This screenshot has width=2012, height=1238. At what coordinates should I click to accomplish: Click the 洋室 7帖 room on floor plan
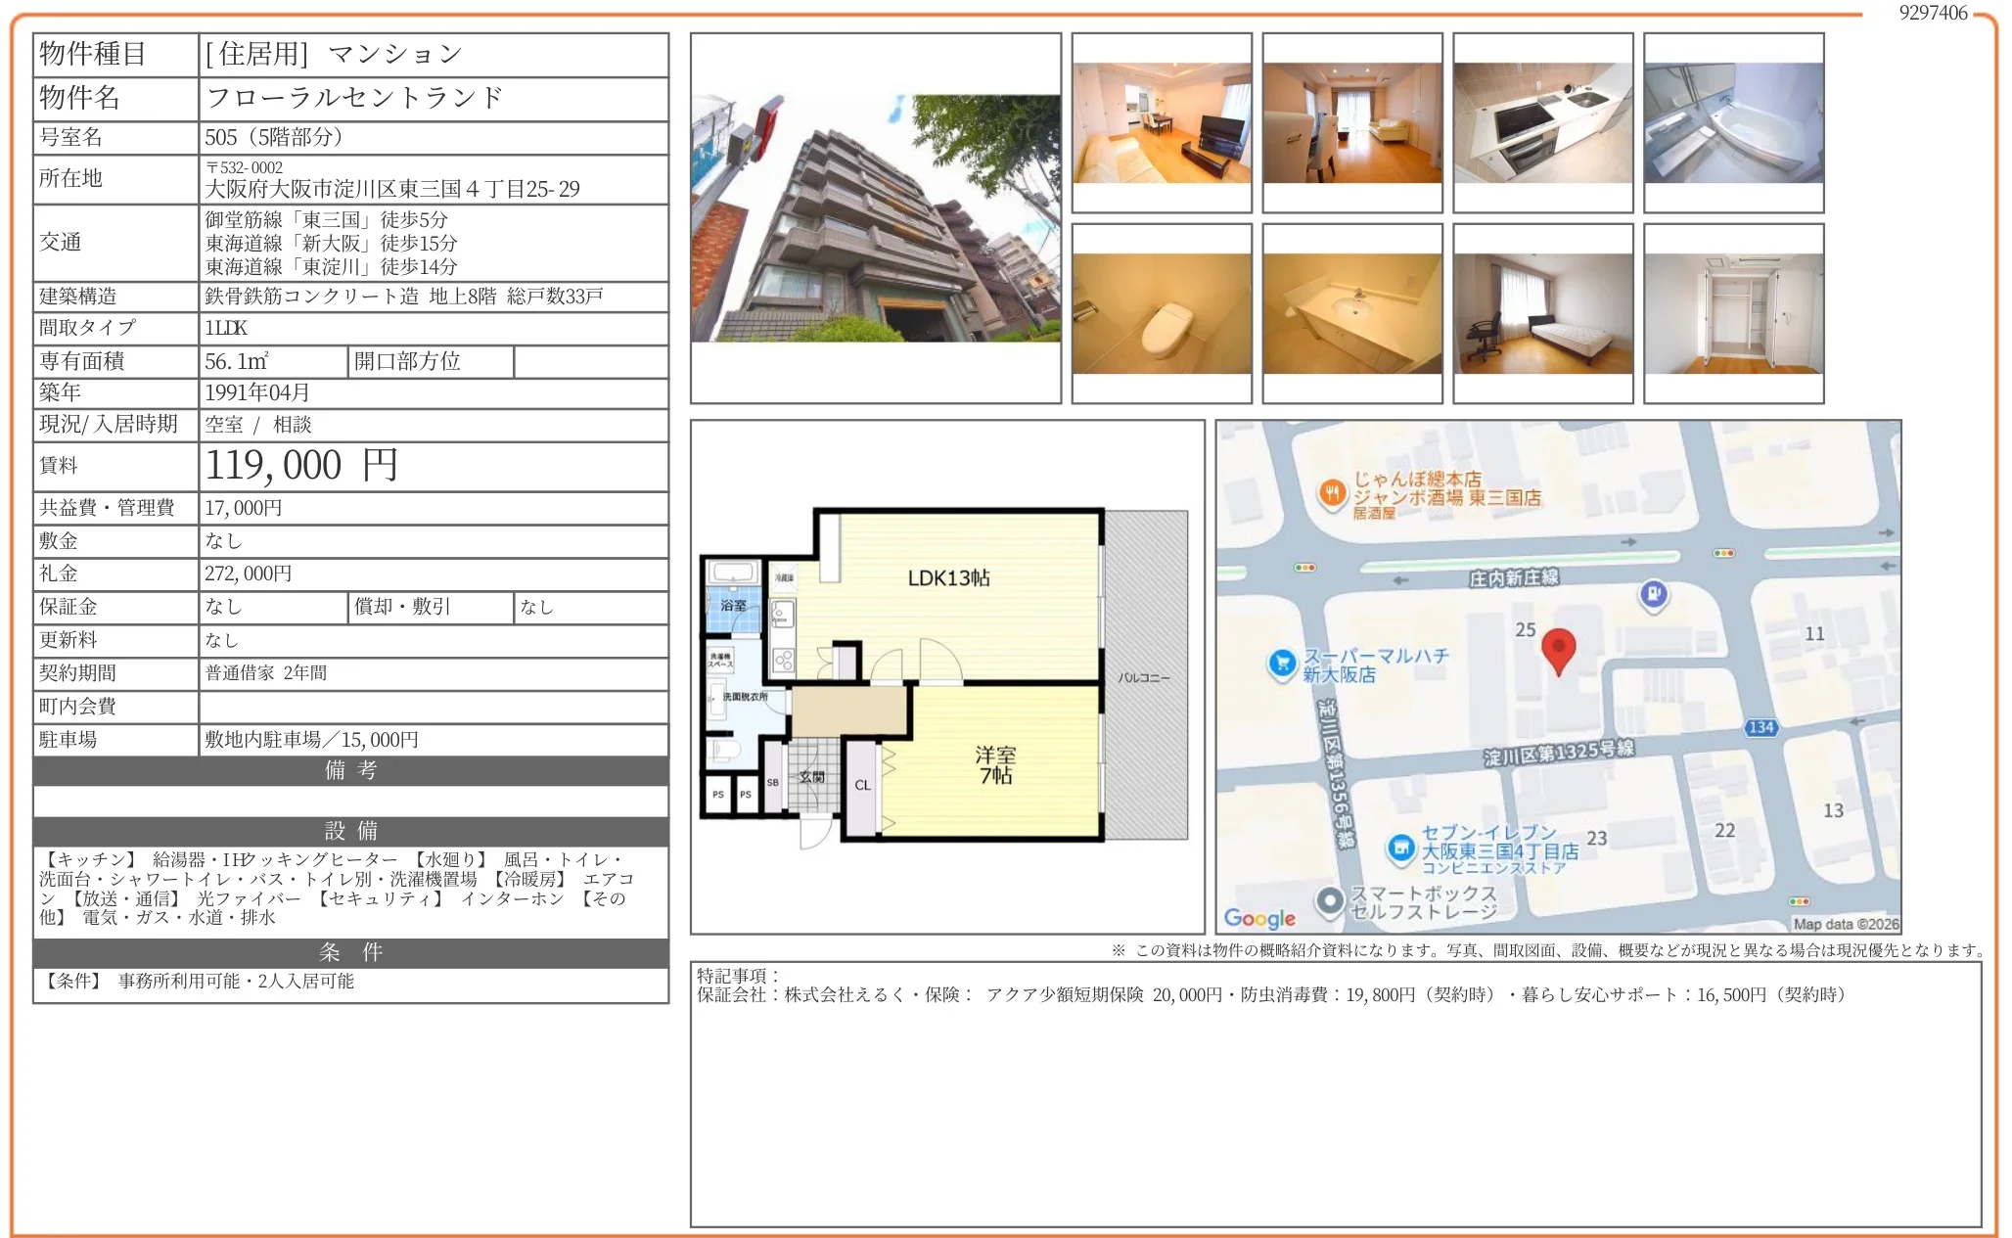tap(995, 764)
